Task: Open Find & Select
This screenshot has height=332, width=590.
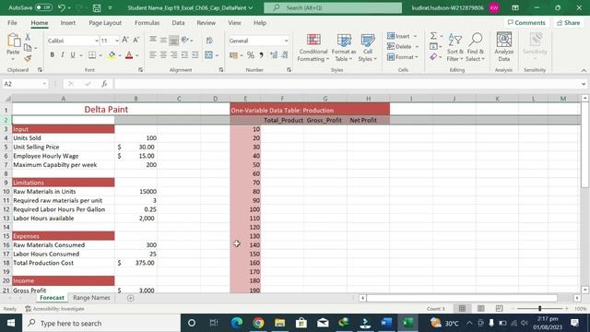Action: click(476, 48)
